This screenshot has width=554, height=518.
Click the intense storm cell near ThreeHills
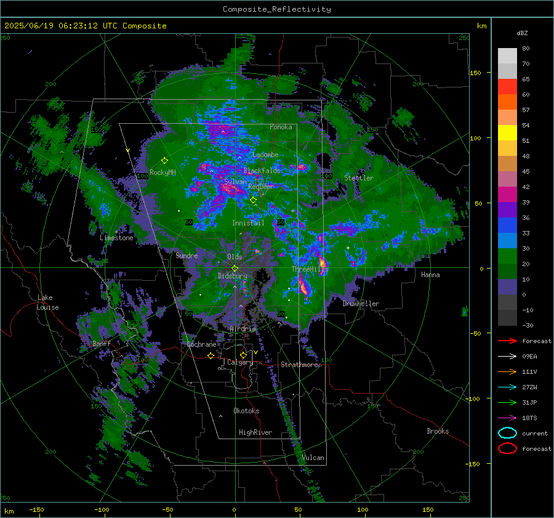[x=322, y=263]
